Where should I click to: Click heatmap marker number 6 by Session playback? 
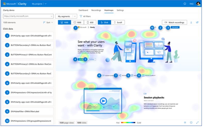99,75
